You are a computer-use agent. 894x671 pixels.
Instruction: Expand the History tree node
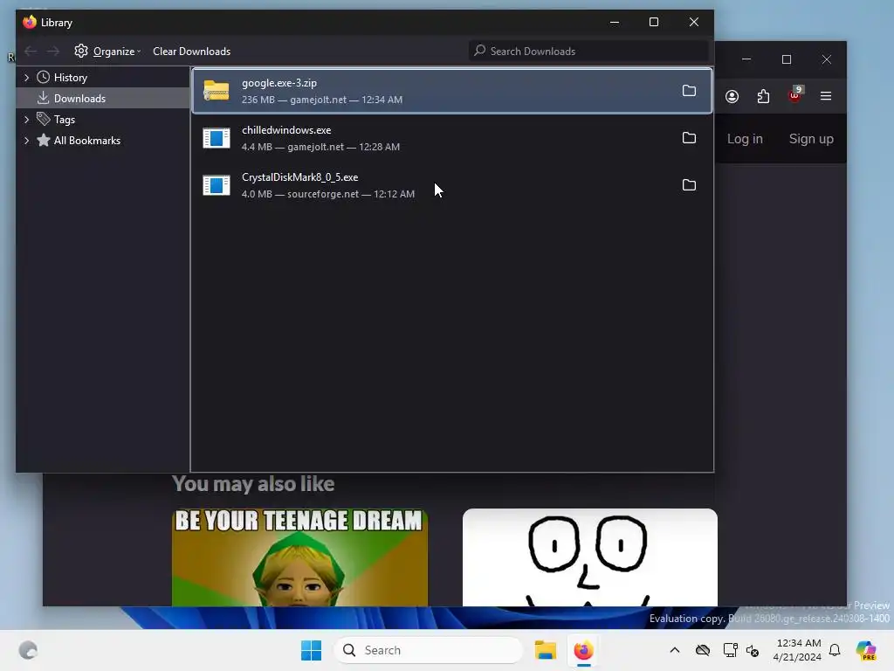26,78
